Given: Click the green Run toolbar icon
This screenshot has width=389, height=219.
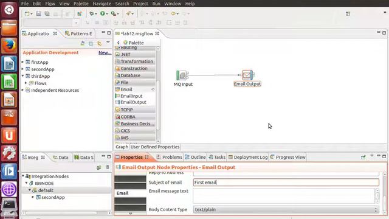Looking at the screenshot, I should (102, 13).
